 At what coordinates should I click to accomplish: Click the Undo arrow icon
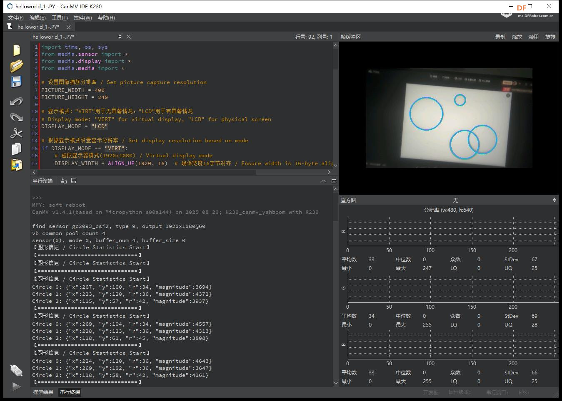click(x=16, y=101)
